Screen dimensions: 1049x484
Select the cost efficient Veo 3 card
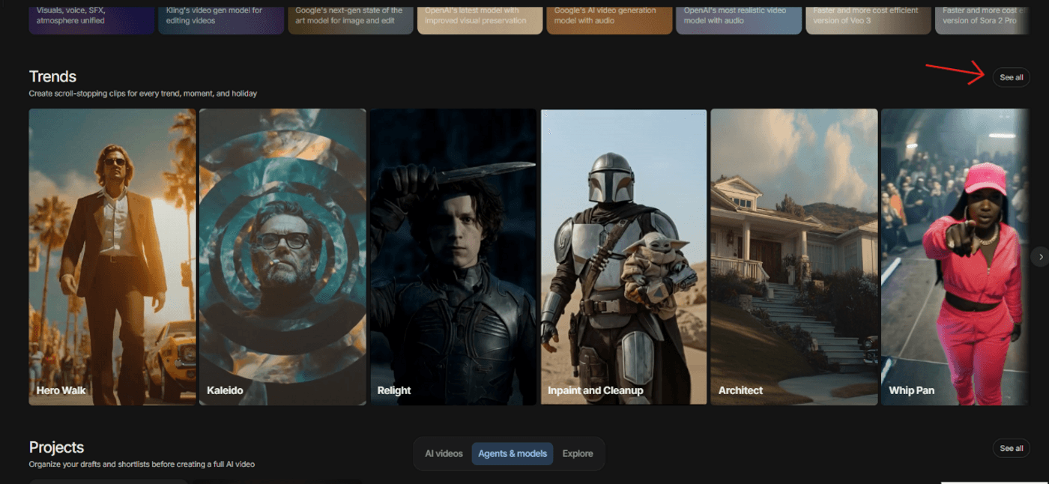868,18
